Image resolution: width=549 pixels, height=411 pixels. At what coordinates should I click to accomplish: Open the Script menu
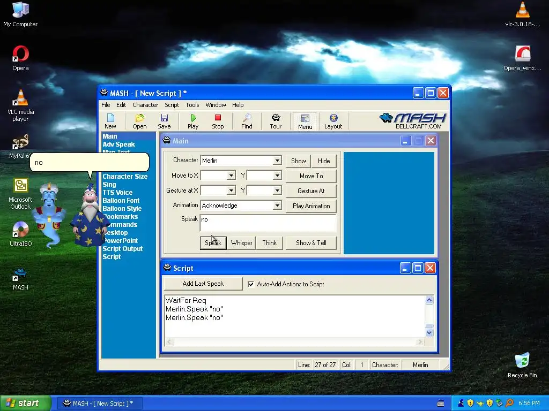point(172,105)
